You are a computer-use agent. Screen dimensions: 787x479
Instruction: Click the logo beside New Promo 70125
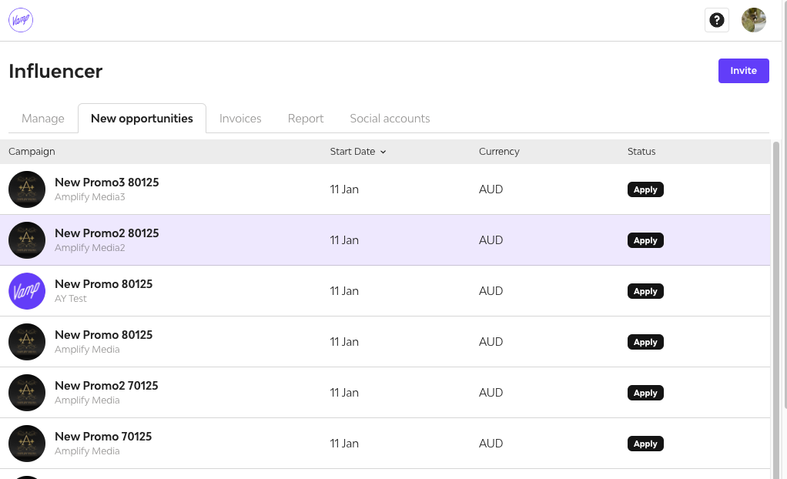[x=27, y=444]
